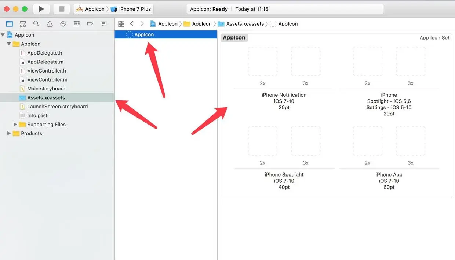Open the Report navigator speech bubble

[x=103, y=24]
